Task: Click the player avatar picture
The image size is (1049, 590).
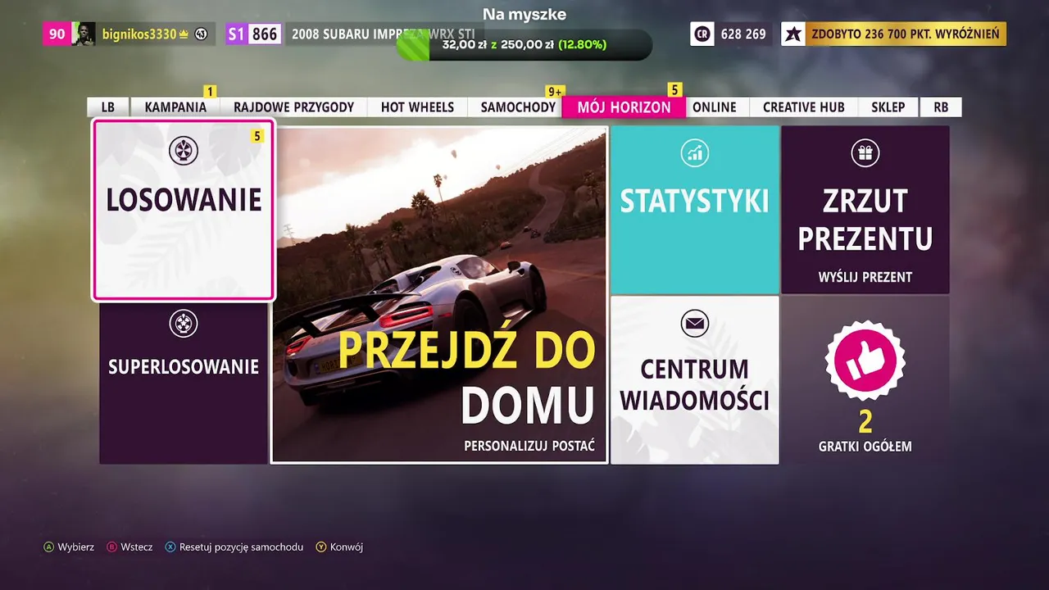Action: 84,34
